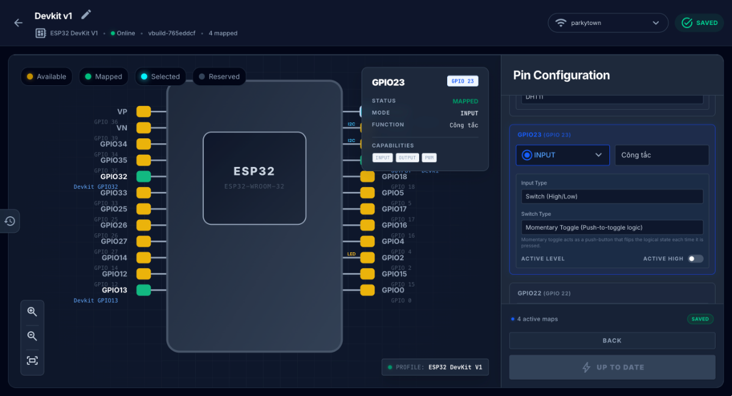Select the GPIO17 pin pad
The height and width of the screenshot is (396, 732).
click(367, 209)
